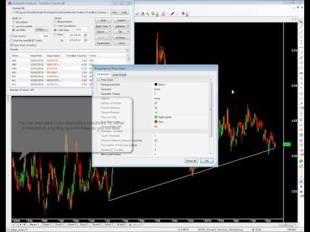Click the pointer arrow tool in right toolbar
The height and width of the screenshot is (232, 310).
301,21
